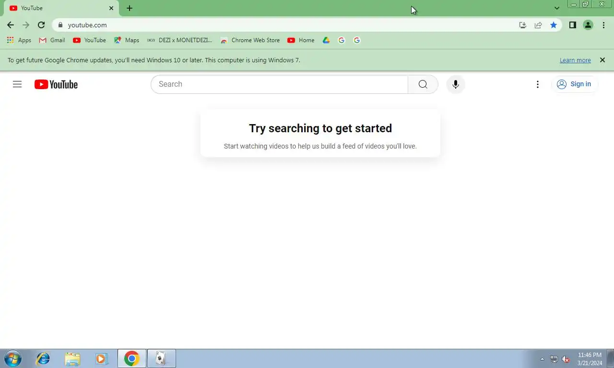Image resolution: width=614 pixels, height=368 pixels.
Task: Click the network status tray icon
Action: point(554,359)
